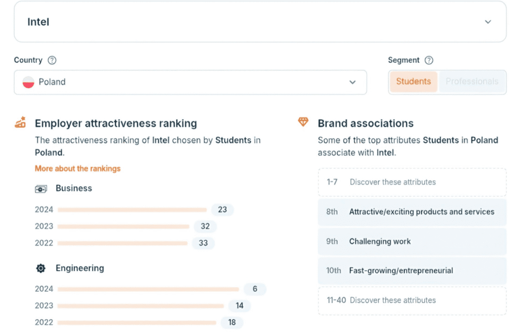522x333 pixels.
Task: Click the 2024 Business rank badge 23
Action: pyautogui.click(x=222, y=210)
